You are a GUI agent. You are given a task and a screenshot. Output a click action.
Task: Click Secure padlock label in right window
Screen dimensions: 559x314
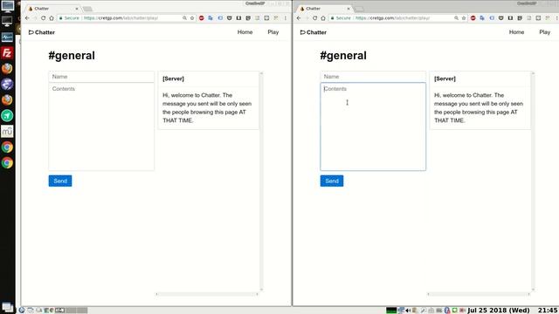tap(341, 17)
